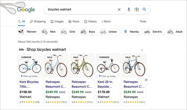Viewport: 187px width, 110px height.
Task: Open the Tools options
Action: pos(143,22)
